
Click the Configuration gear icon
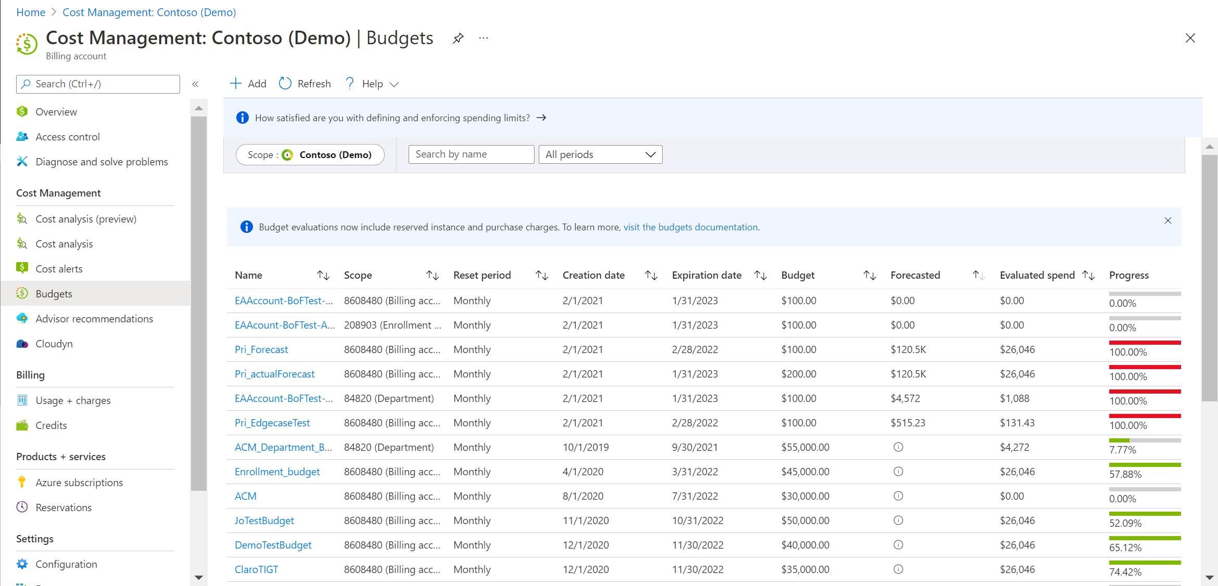coord(22,564)
